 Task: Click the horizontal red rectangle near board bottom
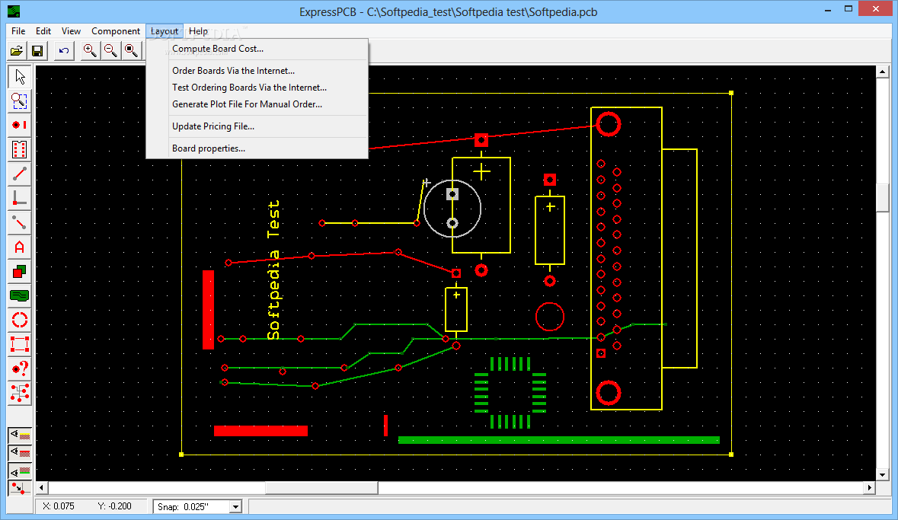pos(260,431)
